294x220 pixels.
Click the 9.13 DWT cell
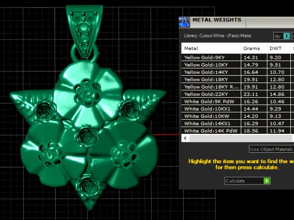pyautogui.click(x=279, y=116)
